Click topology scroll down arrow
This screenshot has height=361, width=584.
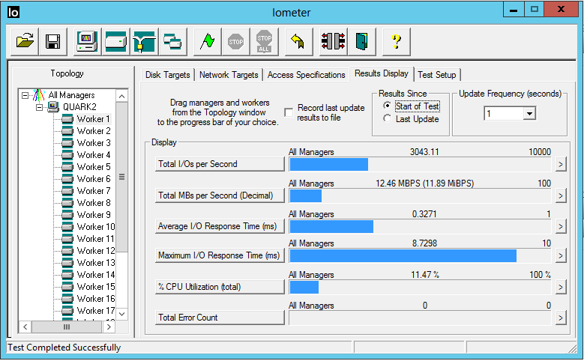121,314
